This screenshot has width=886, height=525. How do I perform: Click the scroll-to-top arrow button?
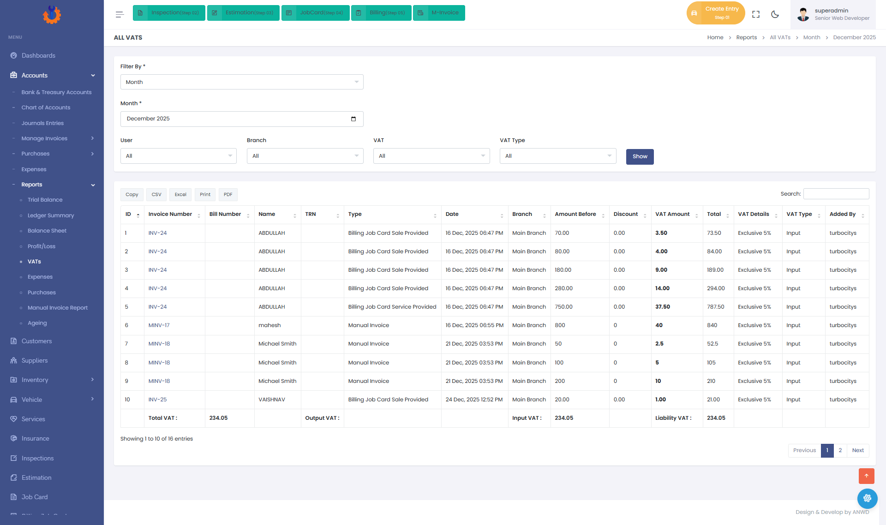coord(866,476)
